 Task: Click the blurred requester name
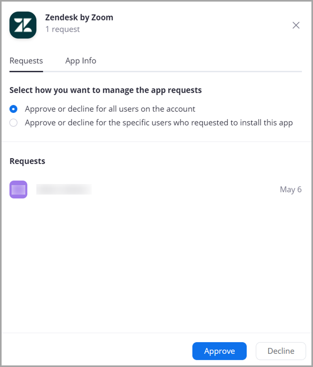click(x=64, y=189)
